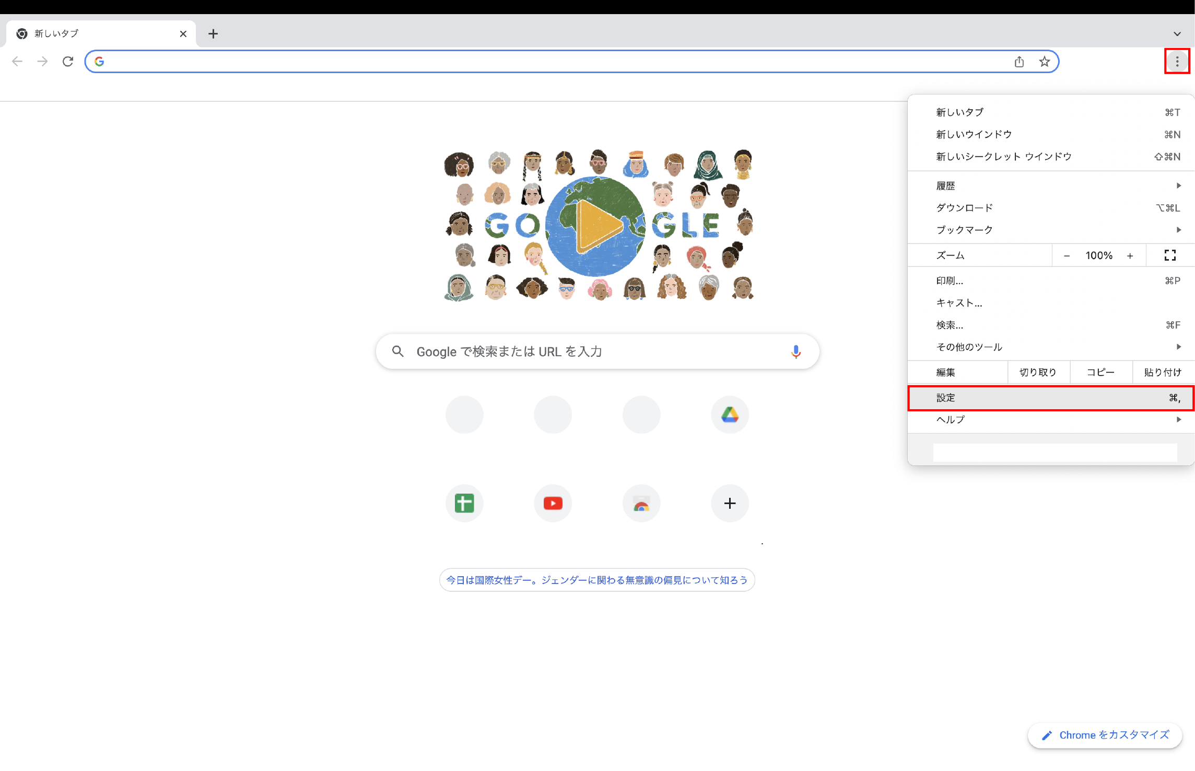The width and height of the screenshot is (1195, 771).
Task: Open a new tab with plus button
Action: 213,34
